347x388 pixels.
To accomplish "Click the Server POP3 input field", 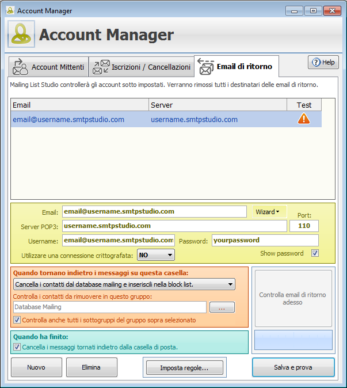I will 174,226.
